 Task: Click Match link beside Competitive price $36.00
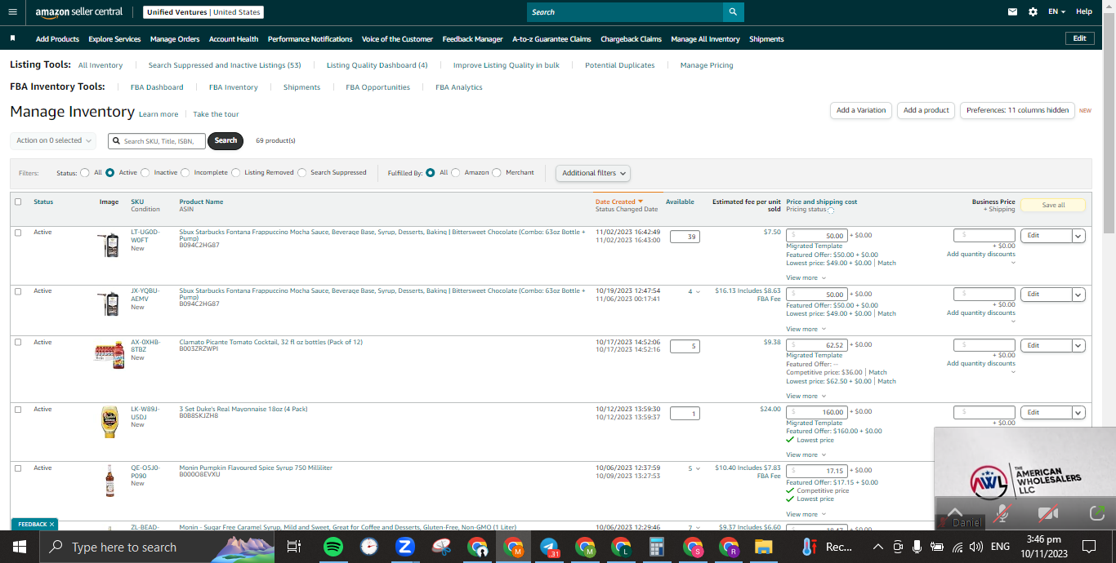click(x=877, y=372)
